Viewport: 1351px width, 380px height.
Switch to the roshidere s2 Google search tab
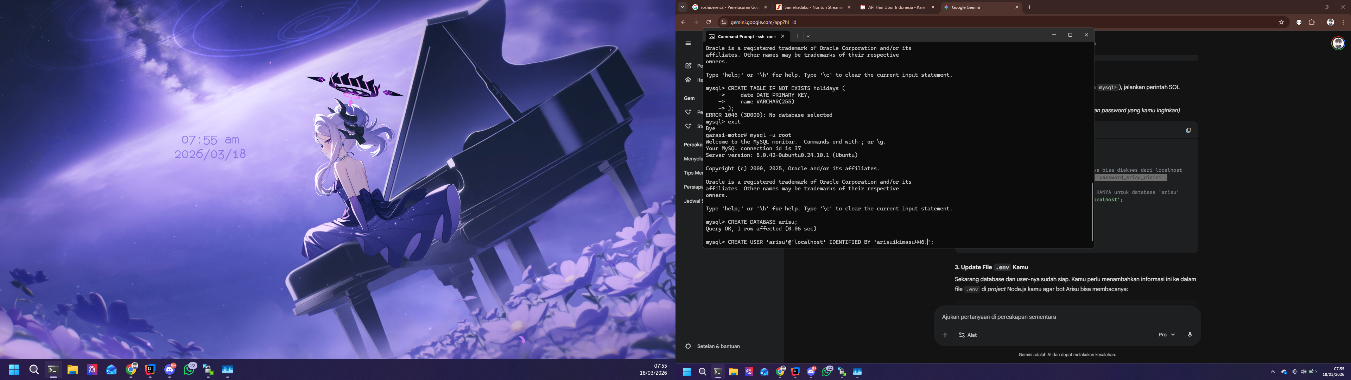pos(730,7)
